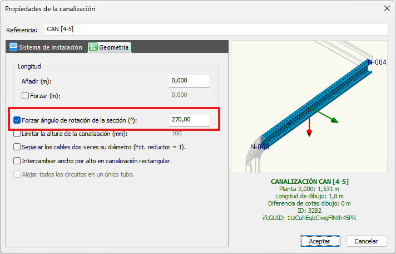Enable the Forzar (m) checkbox
This screenshot has width=396, height=254.
(25, 95)
